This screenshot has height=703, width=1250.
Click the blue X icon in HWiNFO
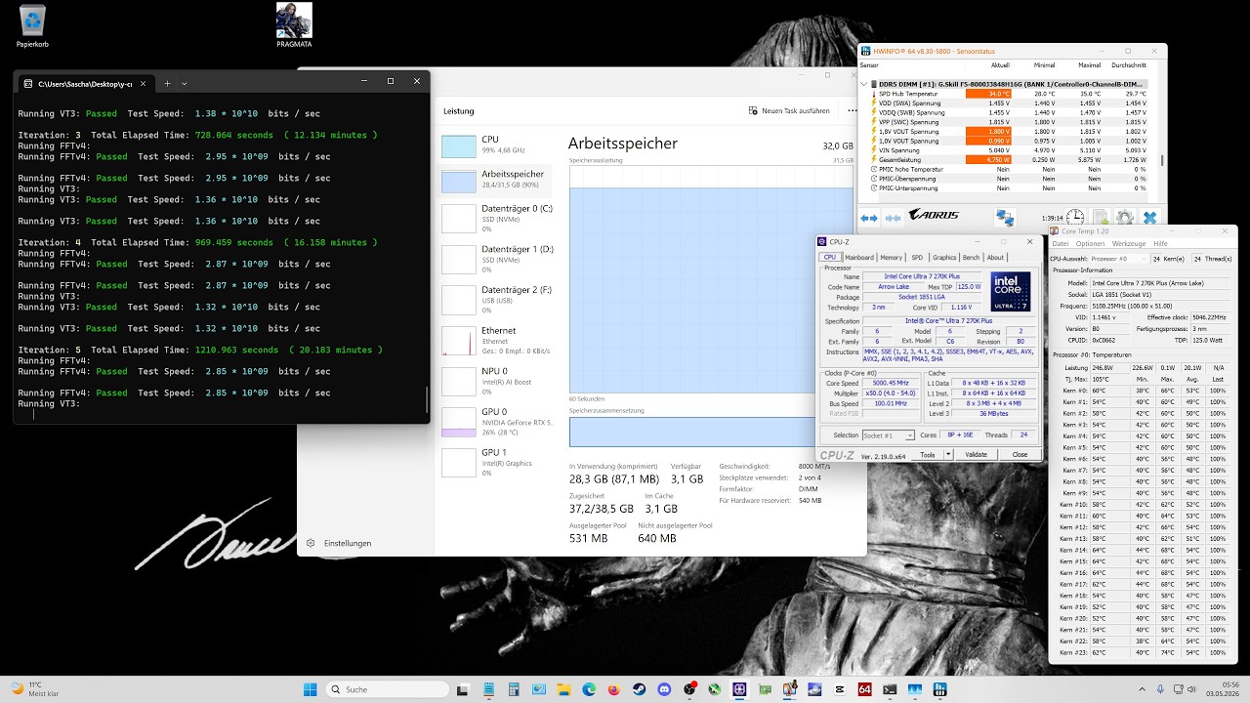click(1150, 218)
